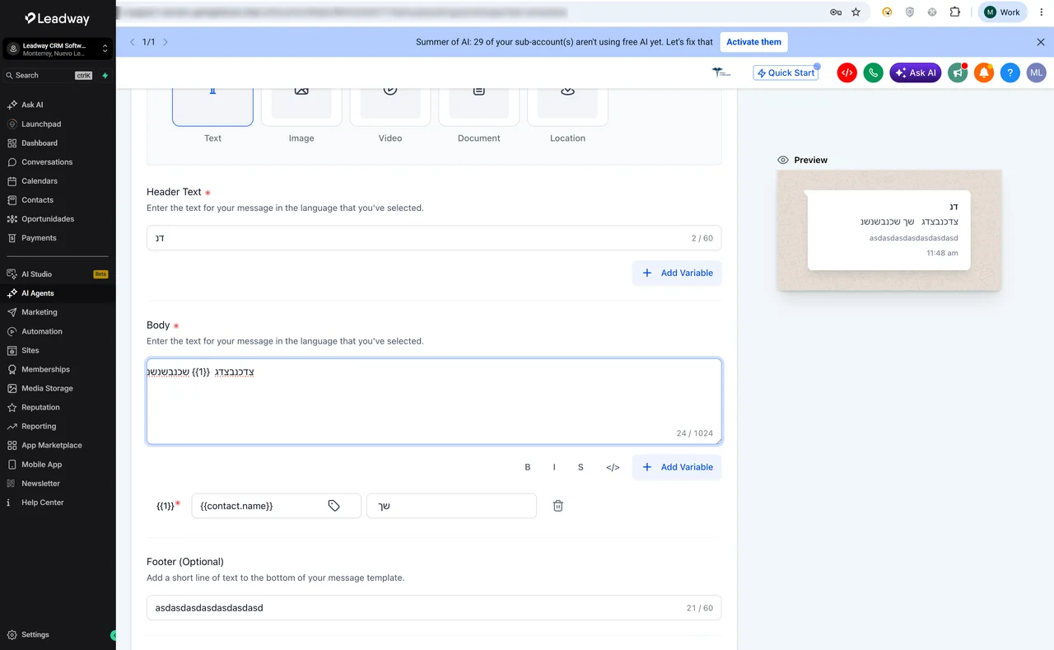
Task: Click into the Body text area
Action: (x=434, y=401)
